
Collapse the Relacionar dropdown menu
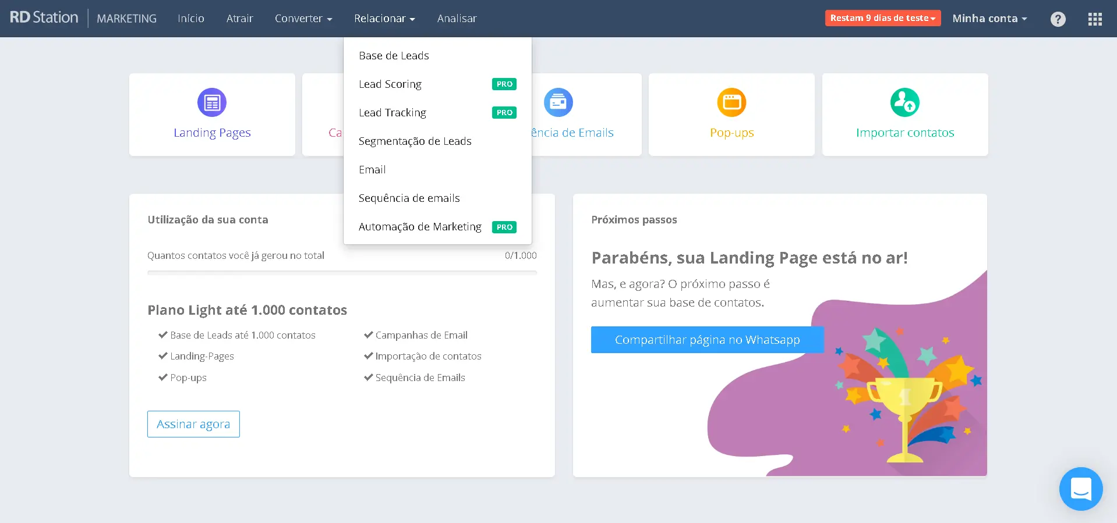point(384,19)
